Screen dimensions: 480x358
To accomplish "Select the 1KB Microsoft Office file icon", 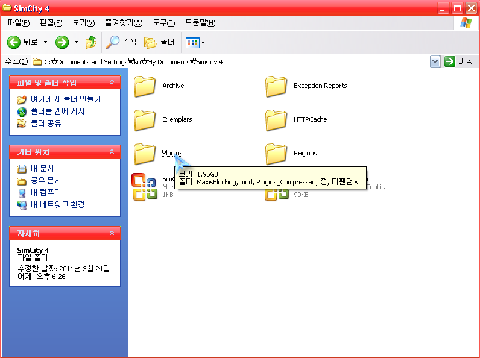I will 145,187.
